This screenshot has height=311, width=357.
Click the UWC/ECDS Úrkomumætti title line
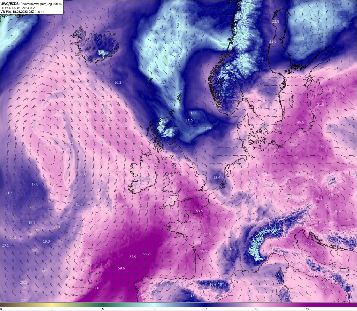[x=31, y=4]
